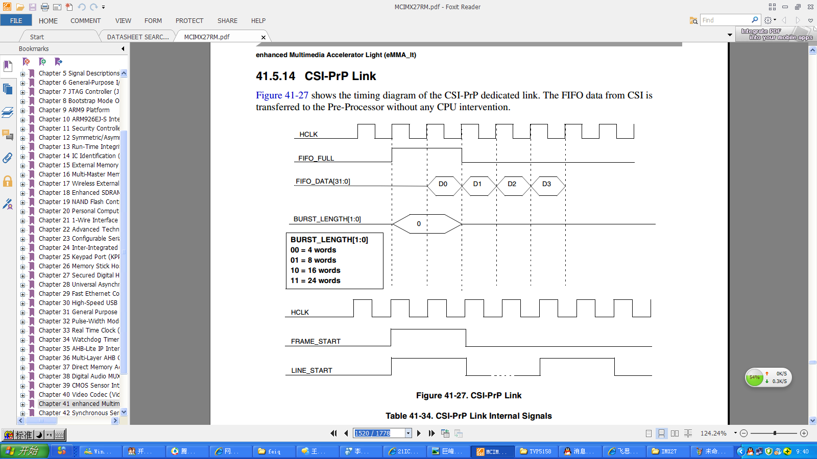Click the Find search input field
The height and width of the screenshot is (459, 817).
pyautogui.click(x=725, y=20)
